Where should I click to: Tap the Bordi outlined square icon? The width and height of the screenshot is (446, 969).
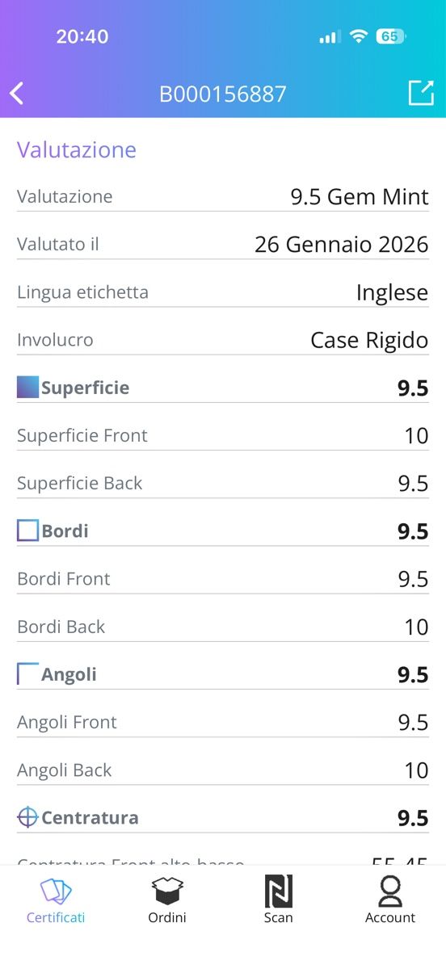tap(27, 531)
